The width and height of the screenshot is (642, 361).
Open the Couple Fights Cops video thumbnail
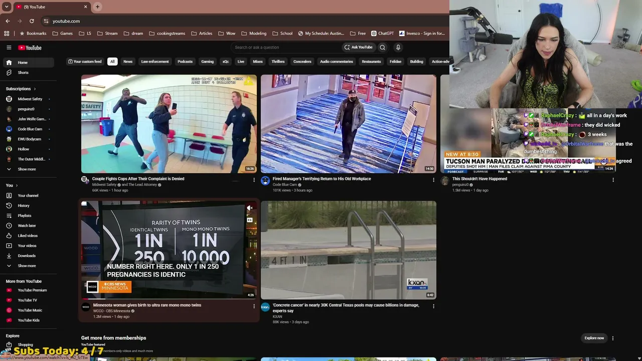click(169, 124)
